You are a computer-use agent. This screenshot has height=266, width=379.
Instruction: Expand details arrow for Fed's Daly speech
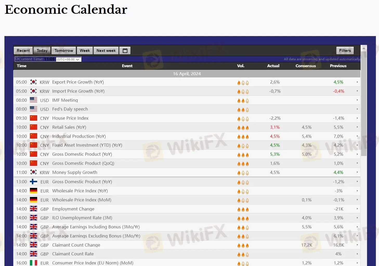click(357, 109)
